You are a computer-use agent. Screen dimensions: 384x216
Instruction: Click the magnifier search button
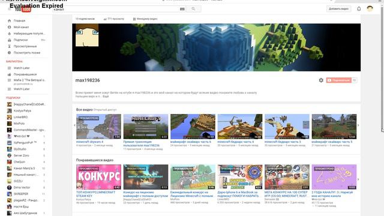193,9
